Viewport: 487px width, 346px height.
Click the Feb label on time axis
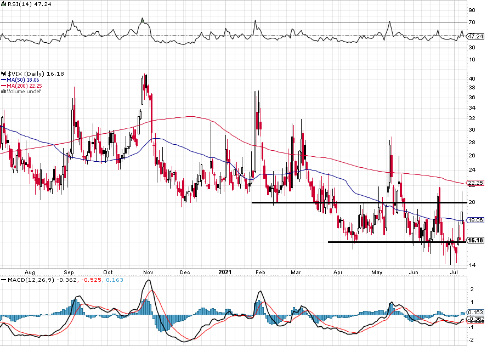tap(261, 273)
